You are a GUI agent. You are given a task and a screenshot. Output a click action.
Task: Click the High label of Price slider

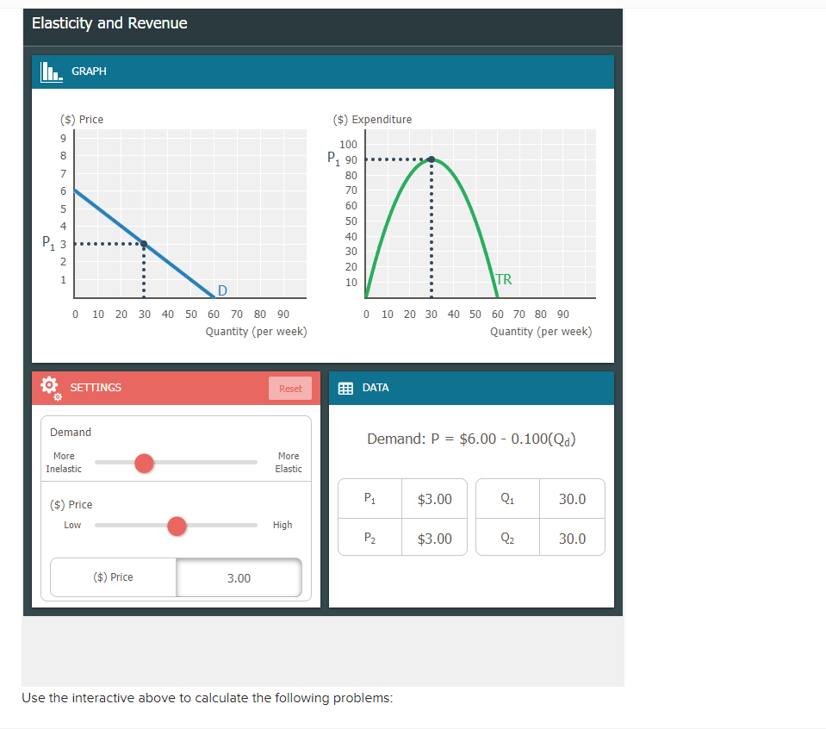(283, 525)
